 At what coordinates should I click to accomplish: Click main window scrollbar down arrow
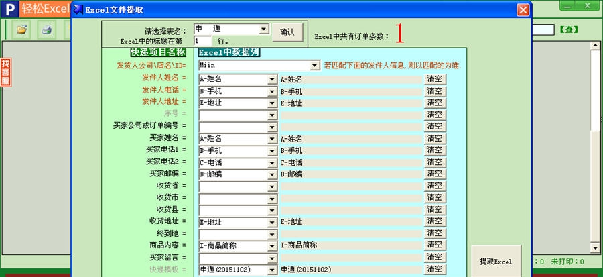coord(595,247)
